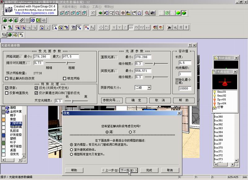Screen dimensions: 248x180
Task: Toggle the 阴影 shadows checkbox
Action: pos(7,88)
